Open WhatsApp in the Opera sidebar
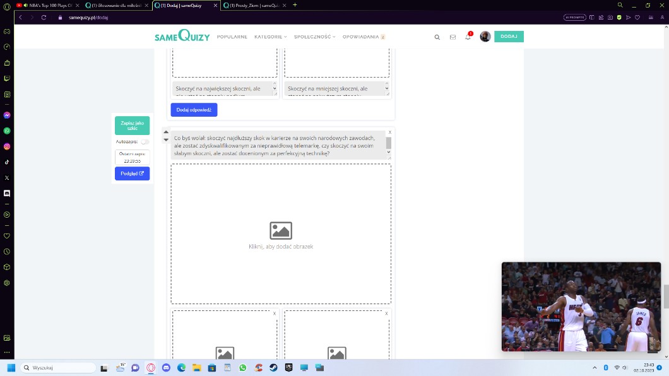 coord(7,131)
